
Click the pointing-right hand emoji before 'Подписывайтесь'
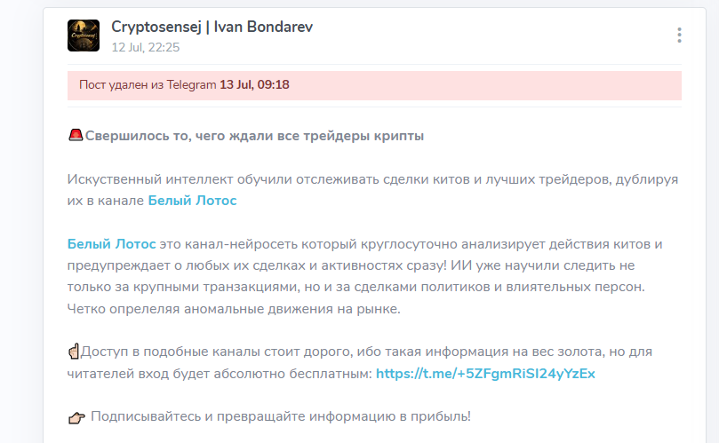(76, 417)
